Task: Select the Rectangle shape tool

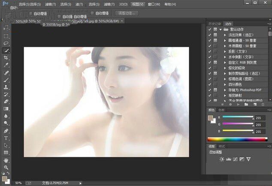Action: pos(6,153)
